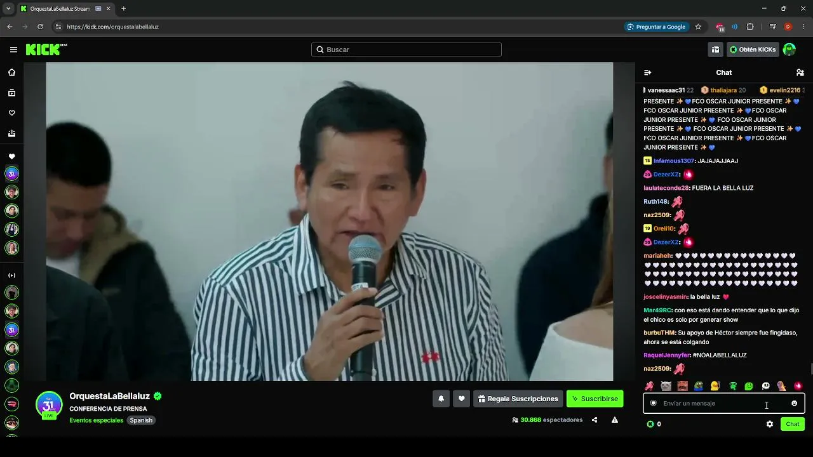Go to the Kick logo homepage

(x=46, y=50)
